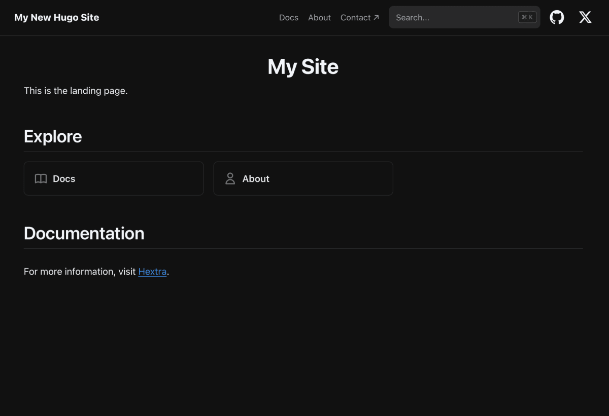
Task: Click the ⌘K shortcut badge in search bar
Action: tap(527, 17)
